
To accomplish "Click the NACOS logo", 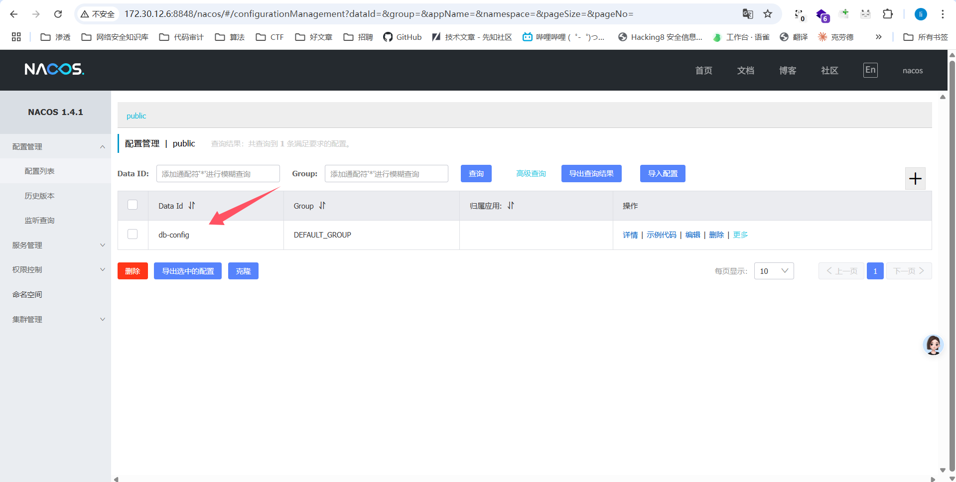I will tap(54, 69).
